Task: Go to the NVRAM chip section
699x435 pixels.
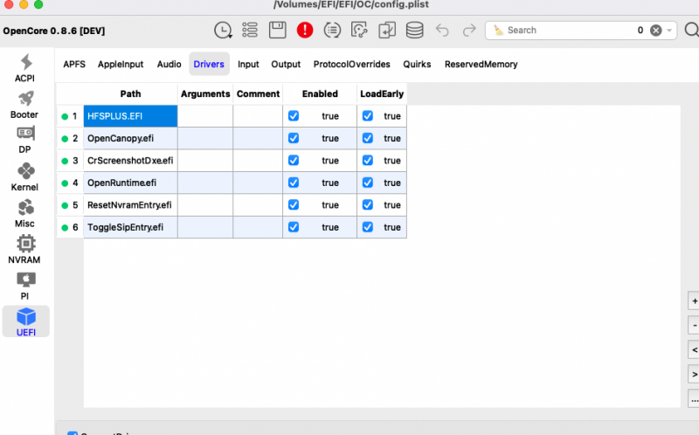Action: point(25,248)
